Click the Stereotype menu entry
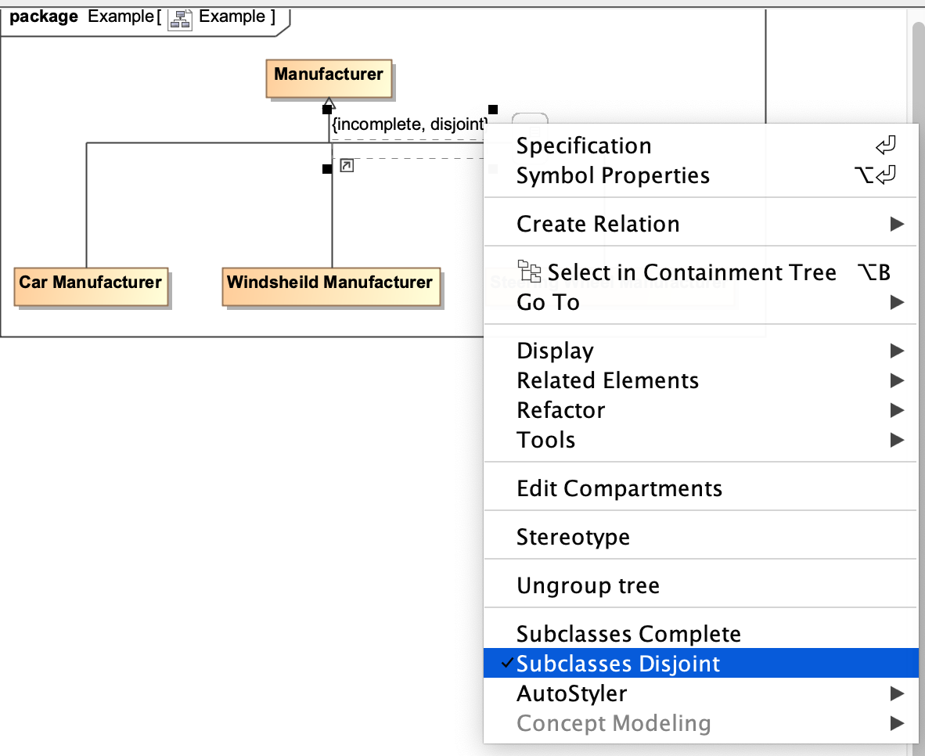This screenshot has height=756, width=925. 573,537
